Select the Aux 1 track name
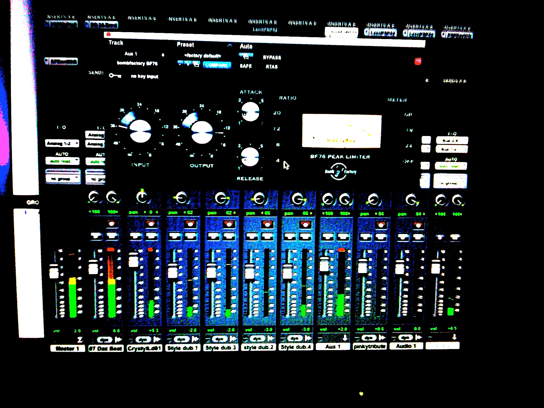The image size is (544, 408). pos(333,347)
